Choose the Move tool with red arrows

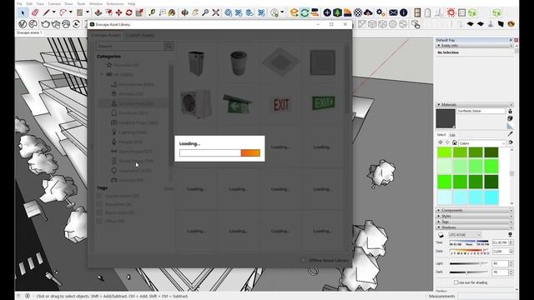click(118, 13)
